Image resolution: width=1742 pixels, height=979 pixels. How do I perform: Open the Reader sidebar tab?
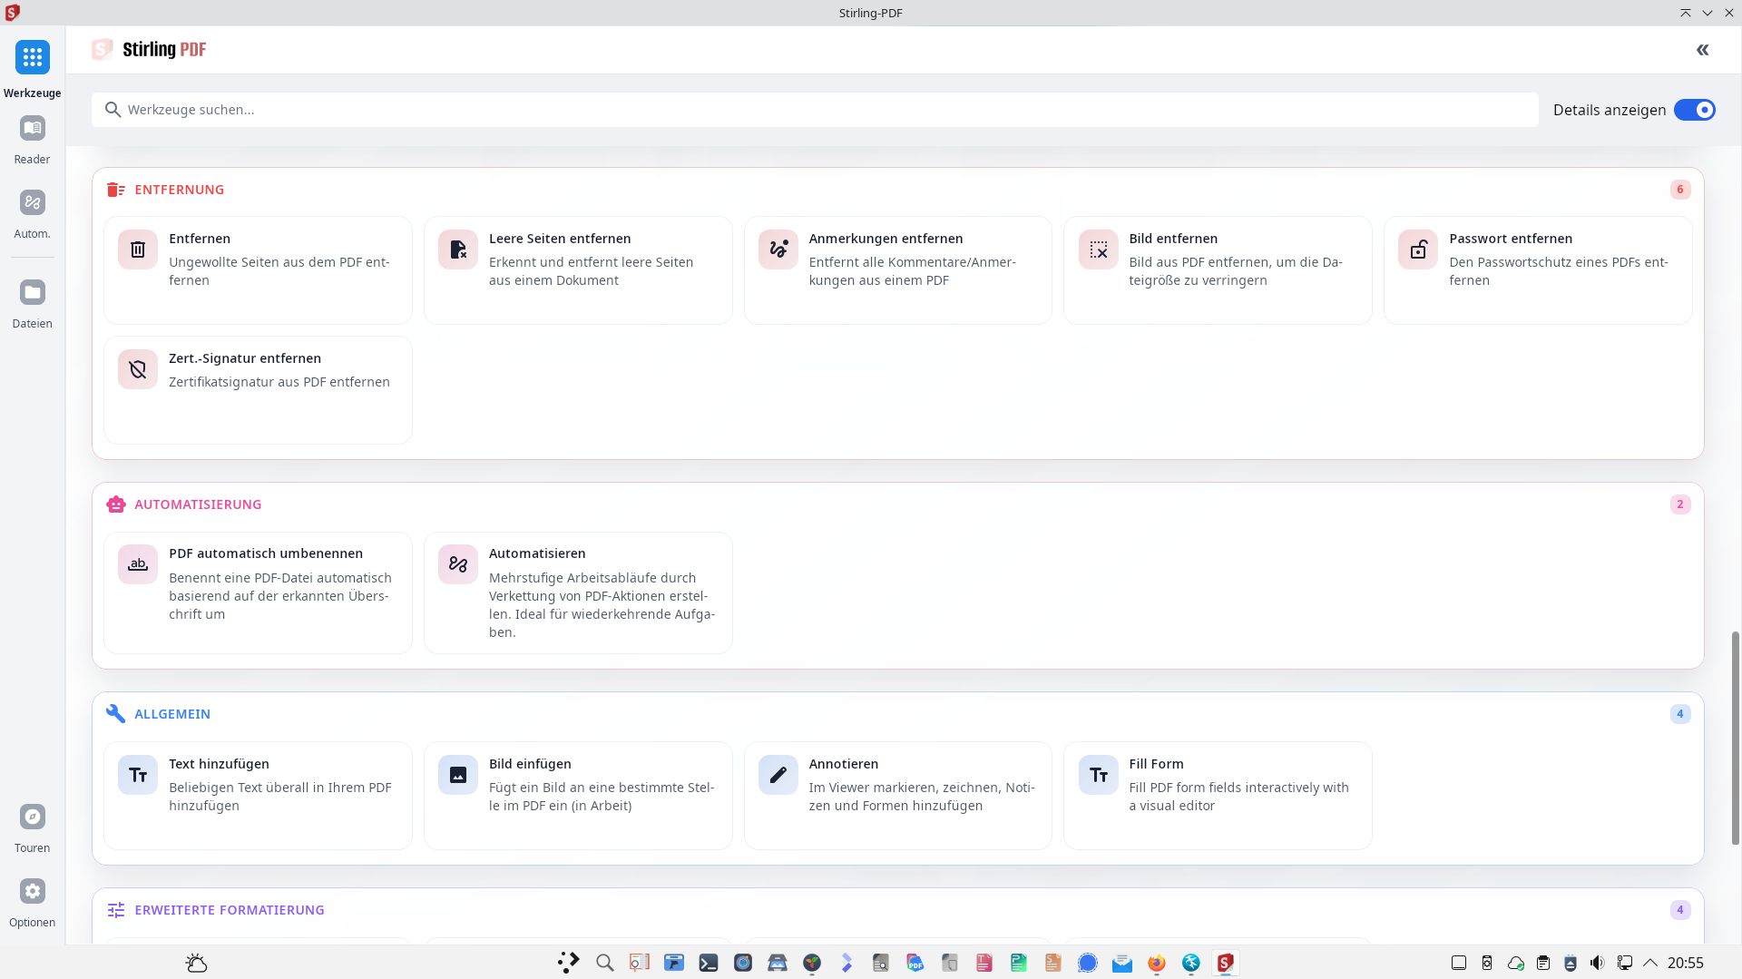tap(33, 139)
